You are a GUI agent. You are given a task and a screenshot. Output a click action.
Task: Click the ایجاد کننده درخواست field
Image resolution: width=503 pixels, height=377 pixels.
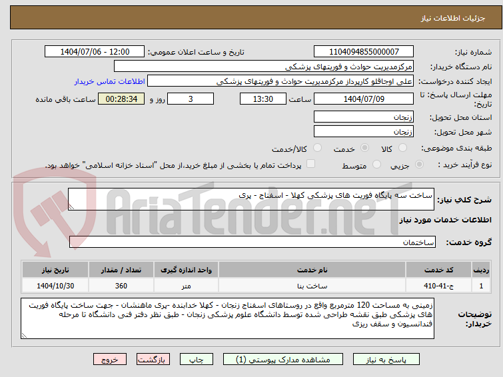tap(280, 81)
